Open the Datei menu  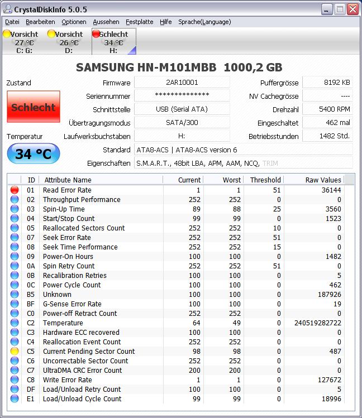coord(12,22)
